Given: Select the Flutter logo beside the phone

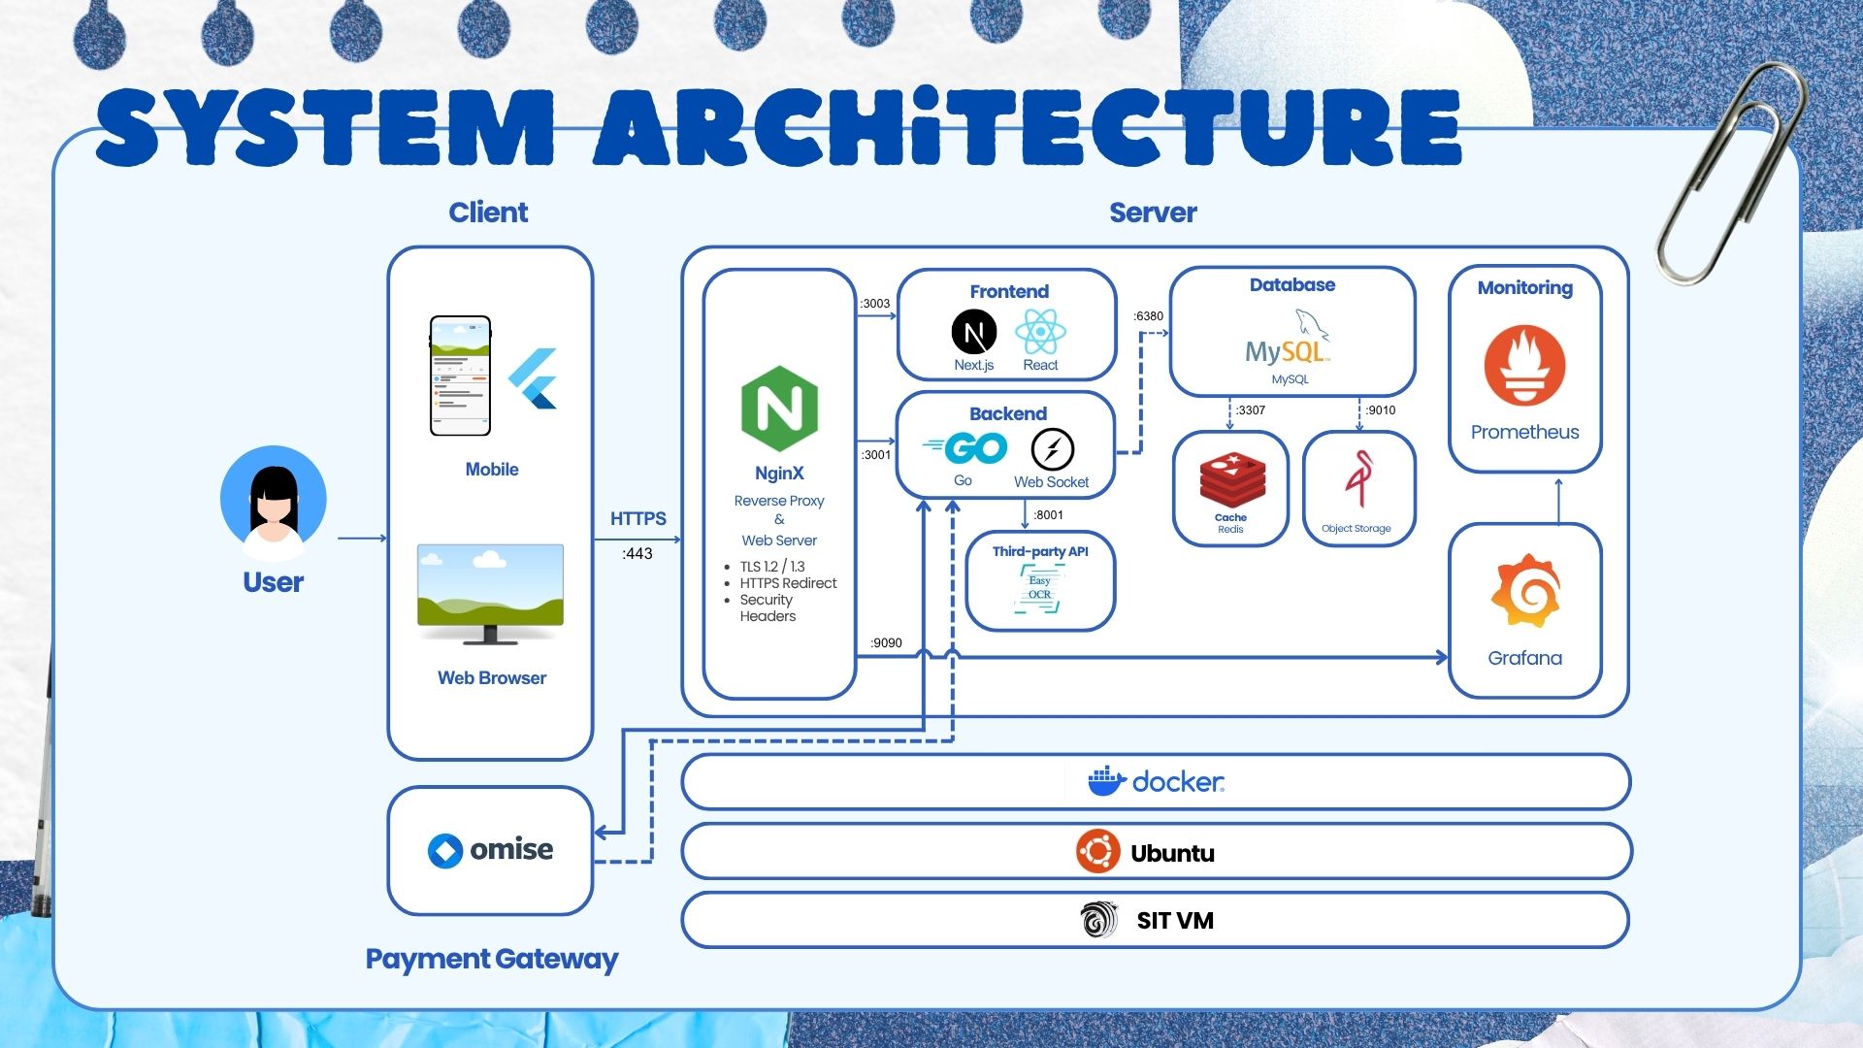Looking at the screenshot, I should coord(534,378).
